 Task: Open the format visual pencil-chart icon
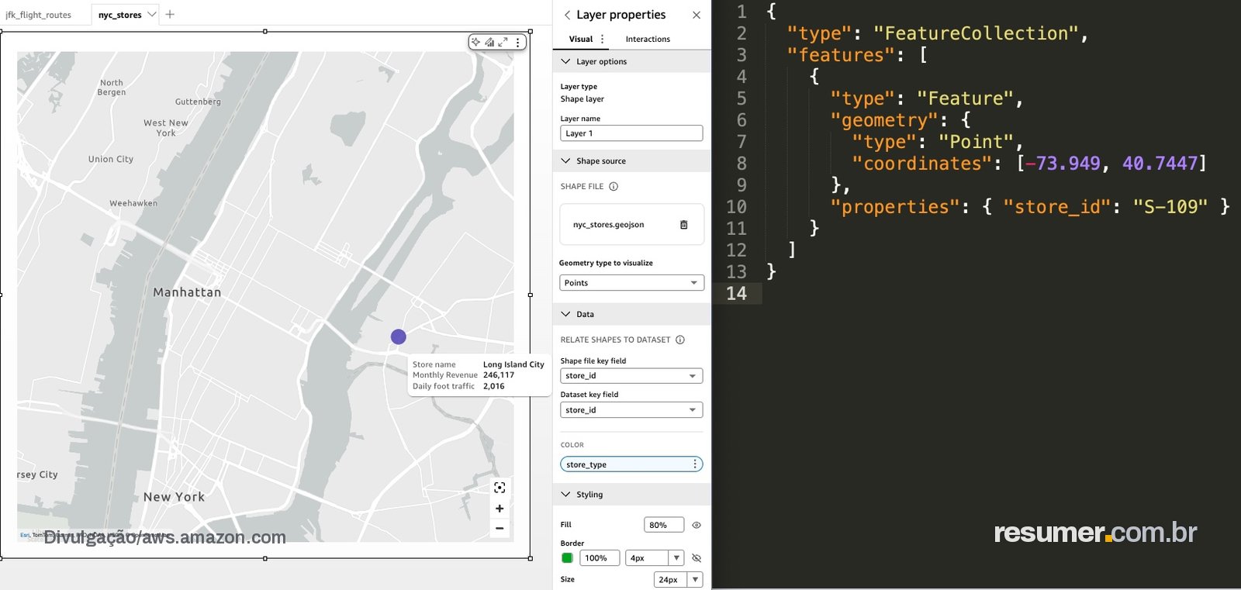coord(489,42)
